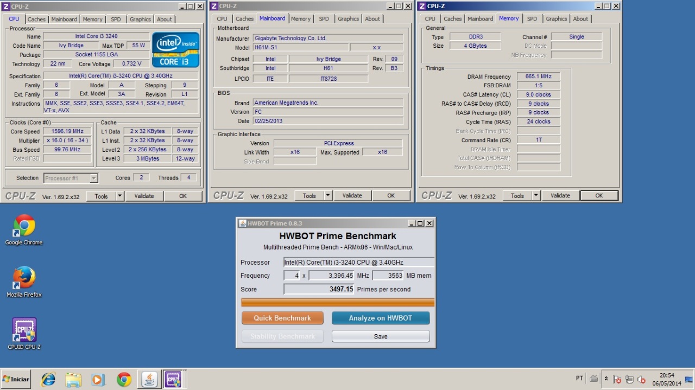Click the Iniciar start button

pos(16,379)
